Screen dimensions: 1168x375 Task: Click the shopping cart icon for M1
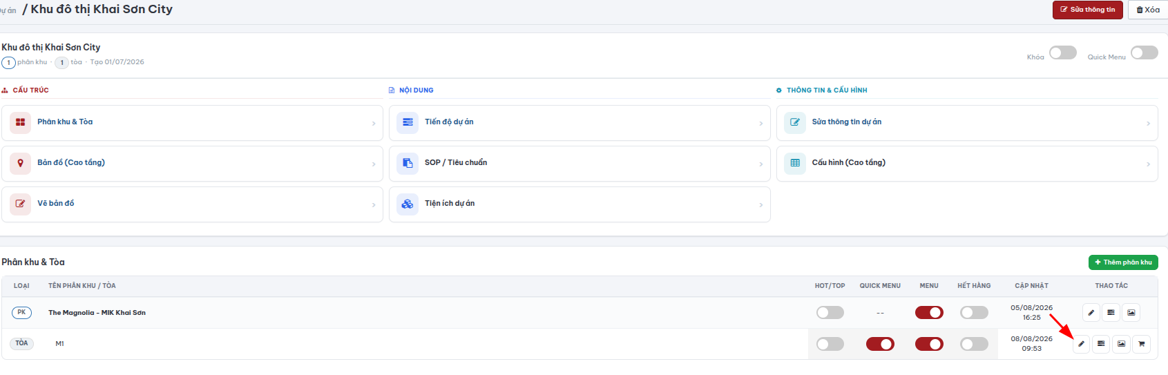(1141, 344)
